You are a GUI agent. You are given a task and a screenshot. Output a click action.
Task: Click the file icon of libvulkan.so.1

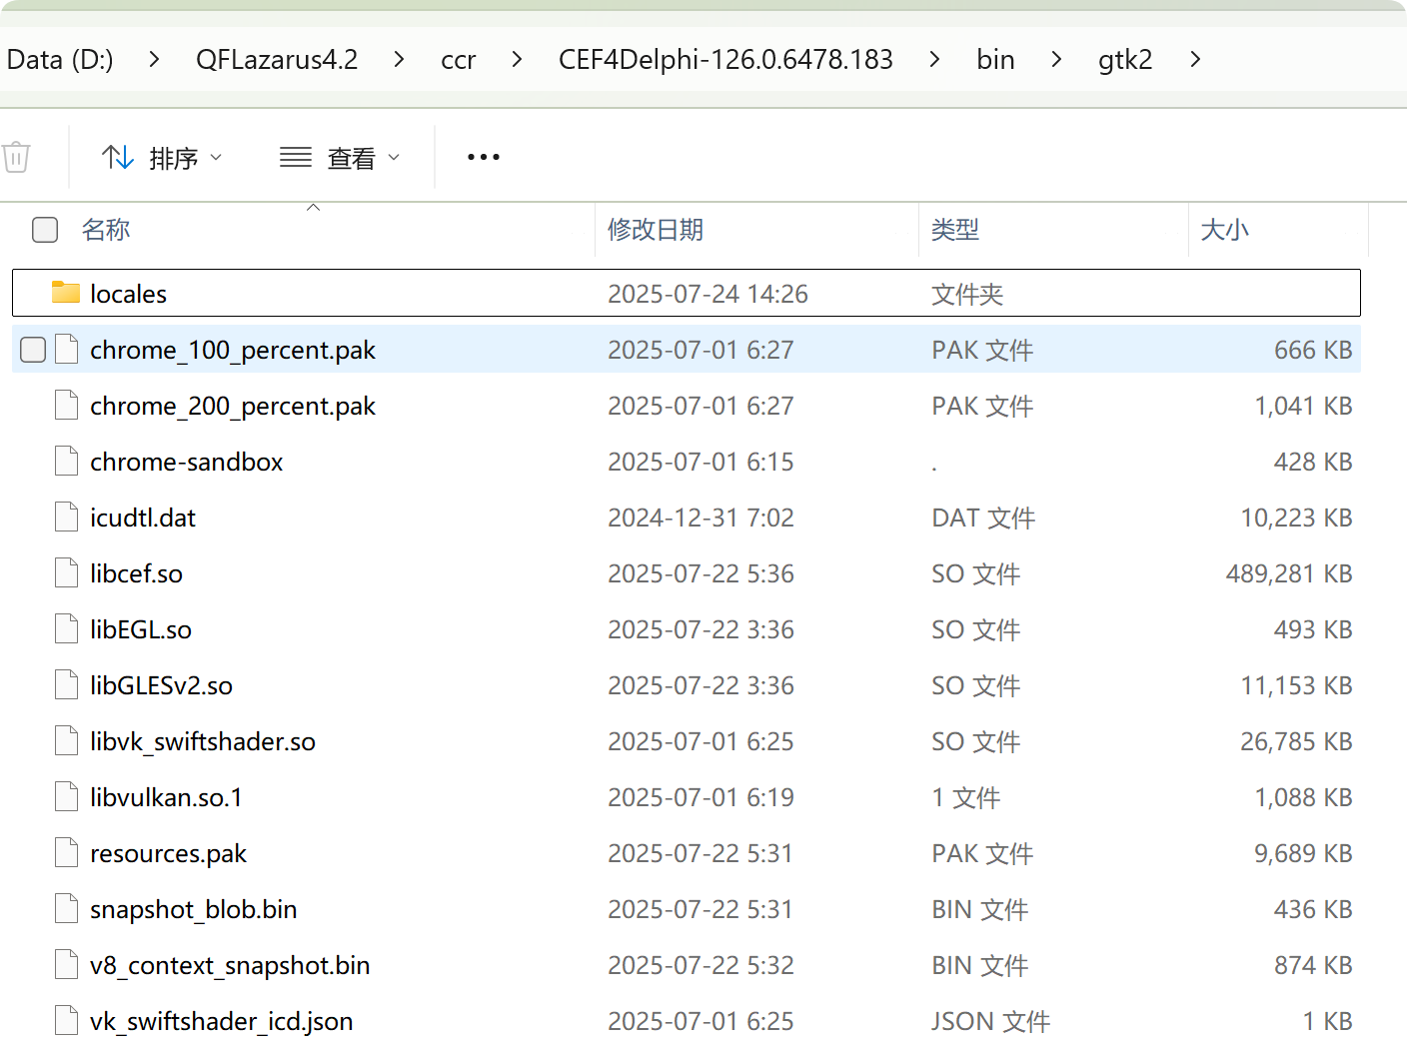67,797
